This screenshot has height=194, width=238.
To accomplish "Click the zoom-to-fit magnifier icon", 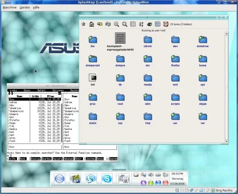I will tap(125, 24).
